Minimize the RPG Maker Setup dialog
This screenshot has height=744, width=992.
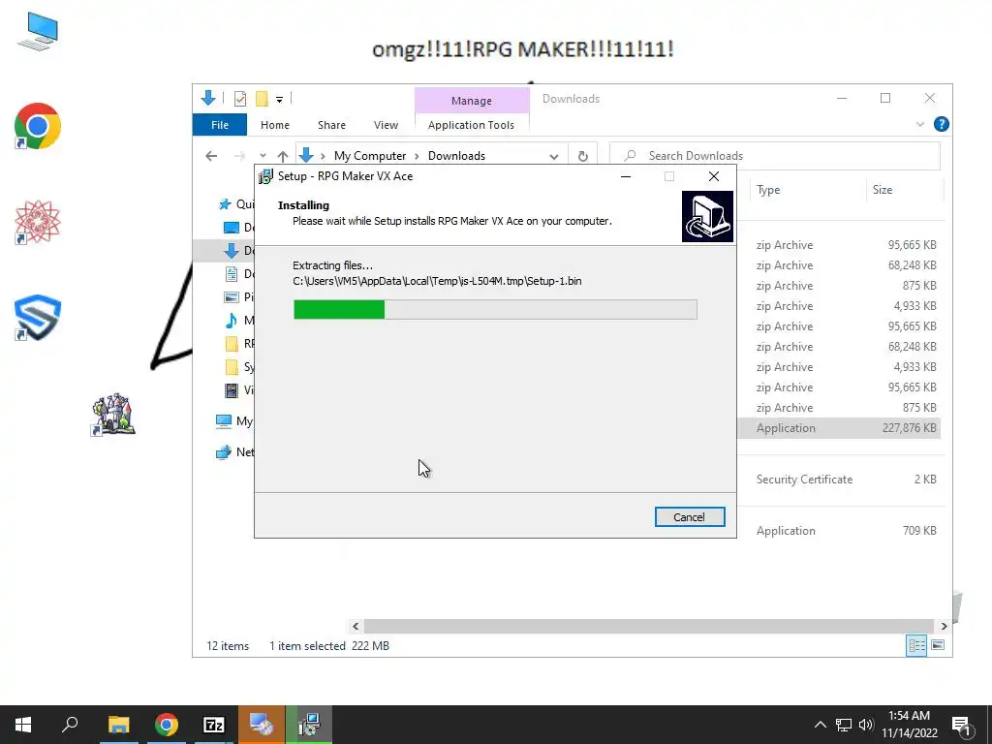pyautogui.click(x=626, y=176)
